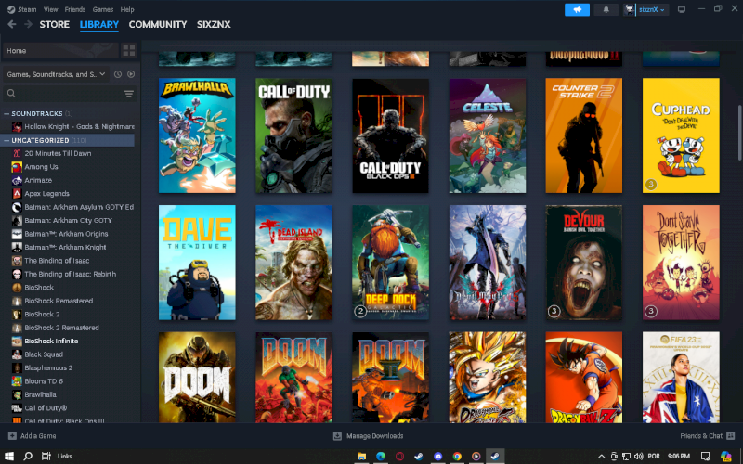The image size is (743, 464).
Task: Expand the Games, Soundtracks filter dropdown
Action: point(56,74)
